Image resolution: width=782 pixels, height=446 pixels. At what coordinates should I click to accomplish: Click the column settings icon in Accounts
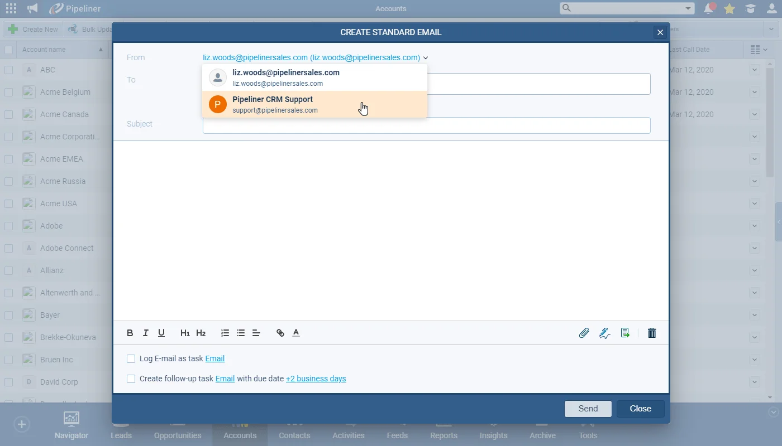click(758, 50)
